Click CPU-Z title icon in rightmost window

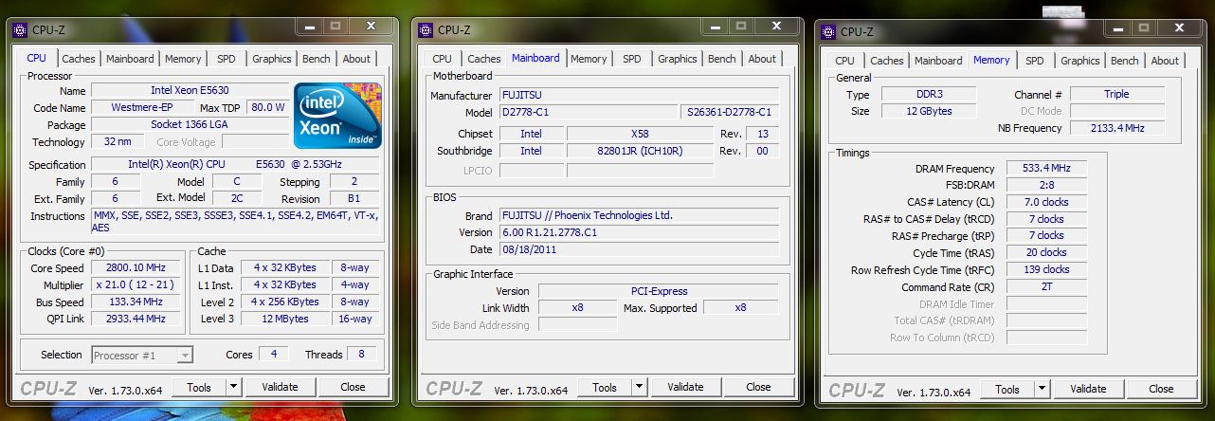[x=827, y=32]
